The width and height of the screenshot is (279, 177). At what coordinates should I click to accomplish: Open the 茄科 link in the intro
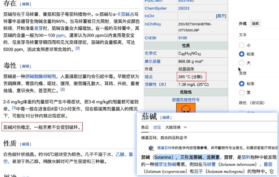[x=246, y=157]
